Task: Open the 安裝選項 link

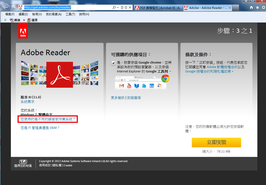Action: pyautogui.click(x=134, y=98)
